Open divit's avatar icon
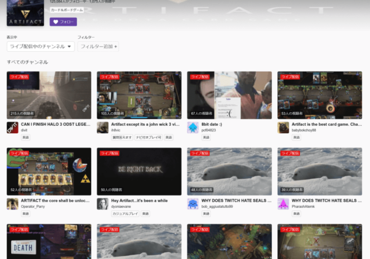 pos(12,128)
